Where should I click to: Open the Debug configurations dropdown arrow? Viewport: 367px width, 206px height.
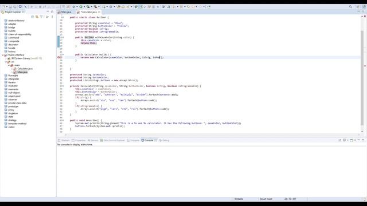click(77, 7)
